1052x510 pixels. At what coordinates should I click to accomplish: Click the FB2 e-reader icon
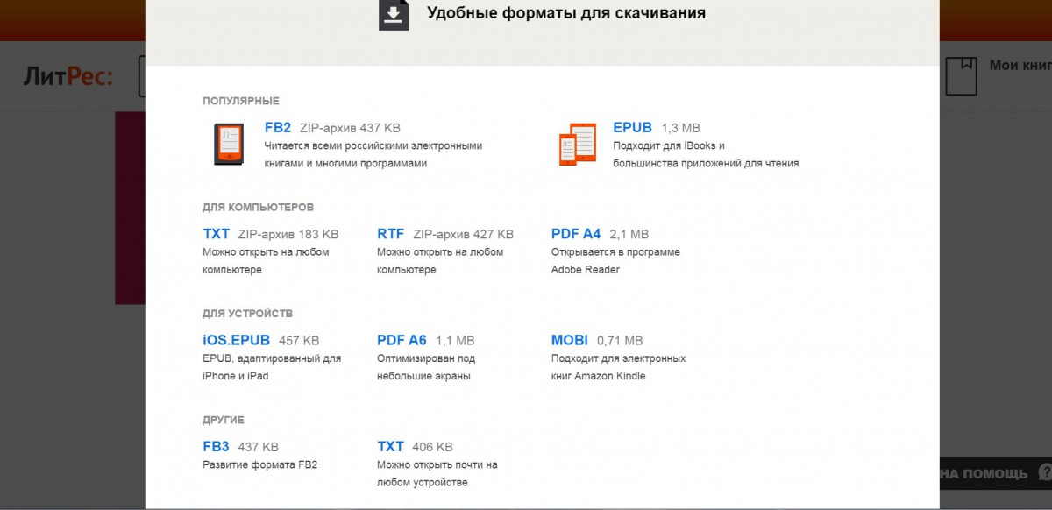point(230,145)
